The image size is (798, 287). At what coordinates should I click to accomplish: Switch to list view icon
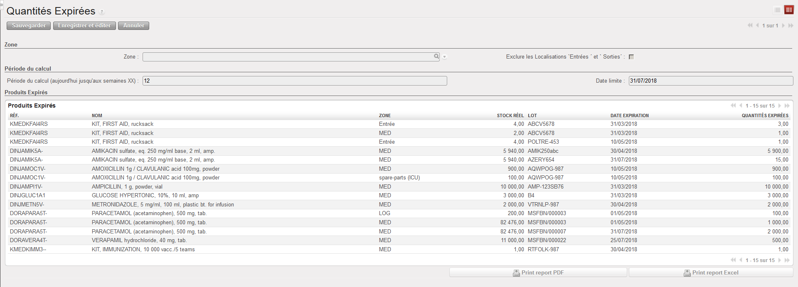(777, 10)
